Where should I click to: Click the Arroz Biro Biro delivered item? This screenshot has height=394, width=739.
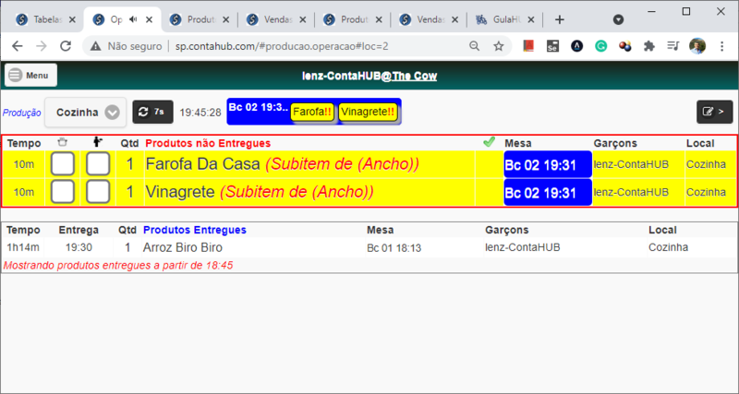(x=182, y=247)
